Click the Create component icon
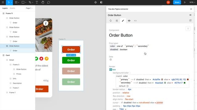The image size is (197, 110). click(x=96, y=2)
